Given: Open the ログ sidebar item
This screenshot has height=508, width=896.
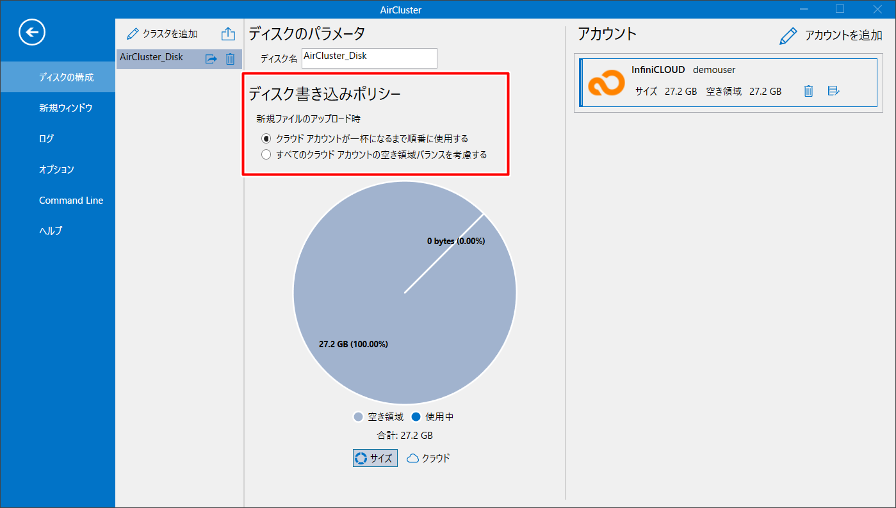Looking at the screenshot, I should (46, 139).
